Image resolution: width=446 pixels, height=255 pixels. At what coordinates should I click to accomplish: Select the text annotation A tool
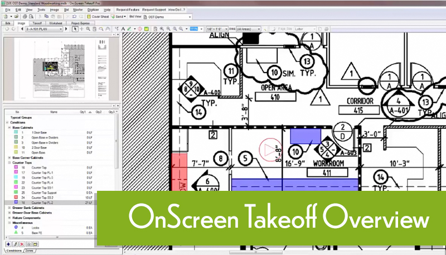pyautogui.click(x=123, y=29)
